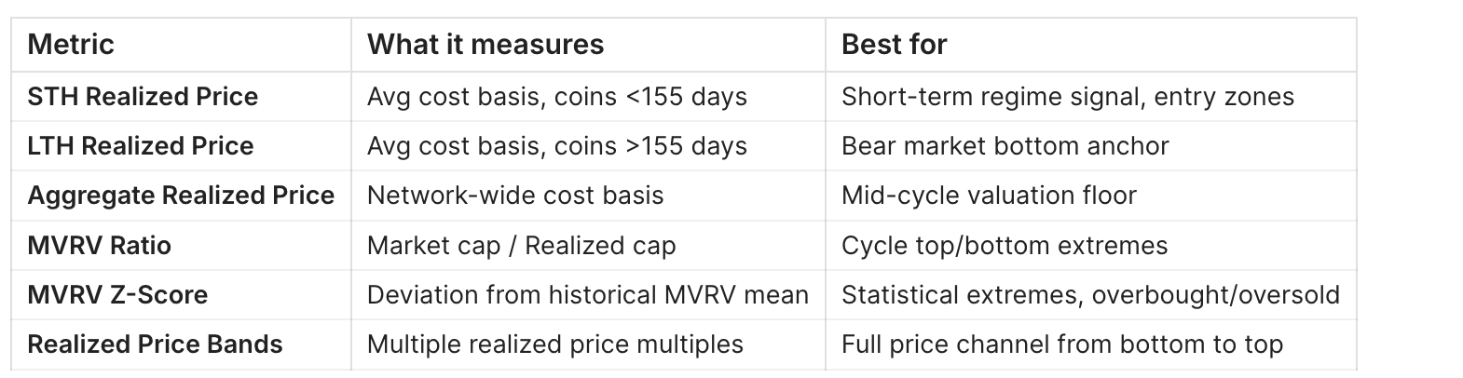Select the LTH Realized Price cell
Image resolution: width=1463 pixels, height=378 pixels.
point(141,146)
